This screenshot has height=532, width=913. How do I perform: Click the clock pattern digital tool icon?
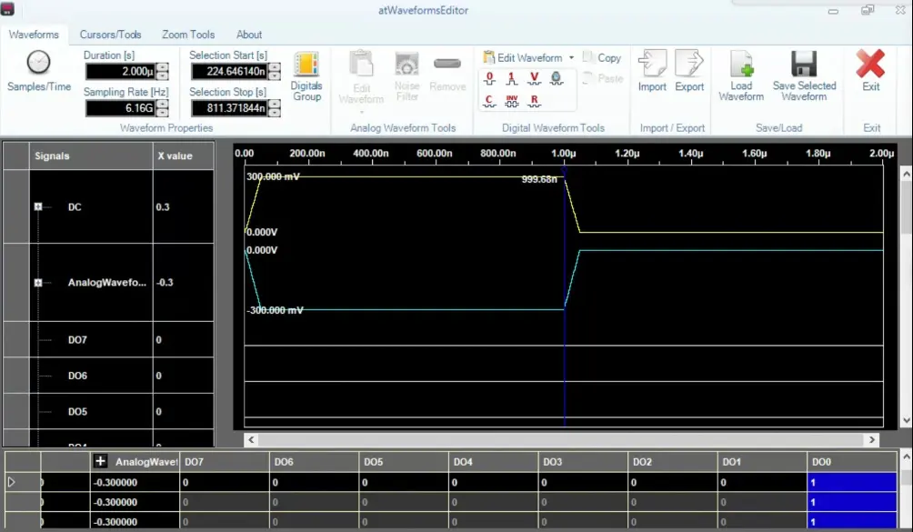[556, 78]
